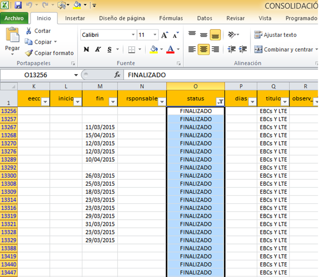Image resolution: width=321 pixels, height=277 pixels.
Task: Open the status column filter dropdown
Action: click(219, 101)
